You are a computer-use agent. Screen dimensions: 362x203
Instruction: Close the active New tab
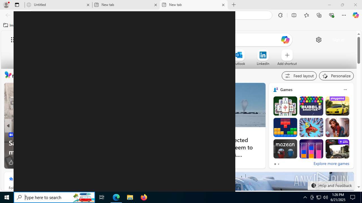(x=223, y=5)
